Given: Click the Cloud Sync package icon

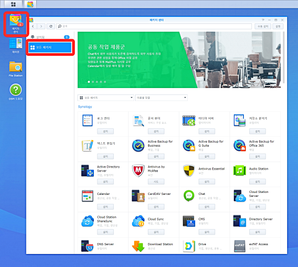Looking at the screenshot, I should (x=139, y=221).
